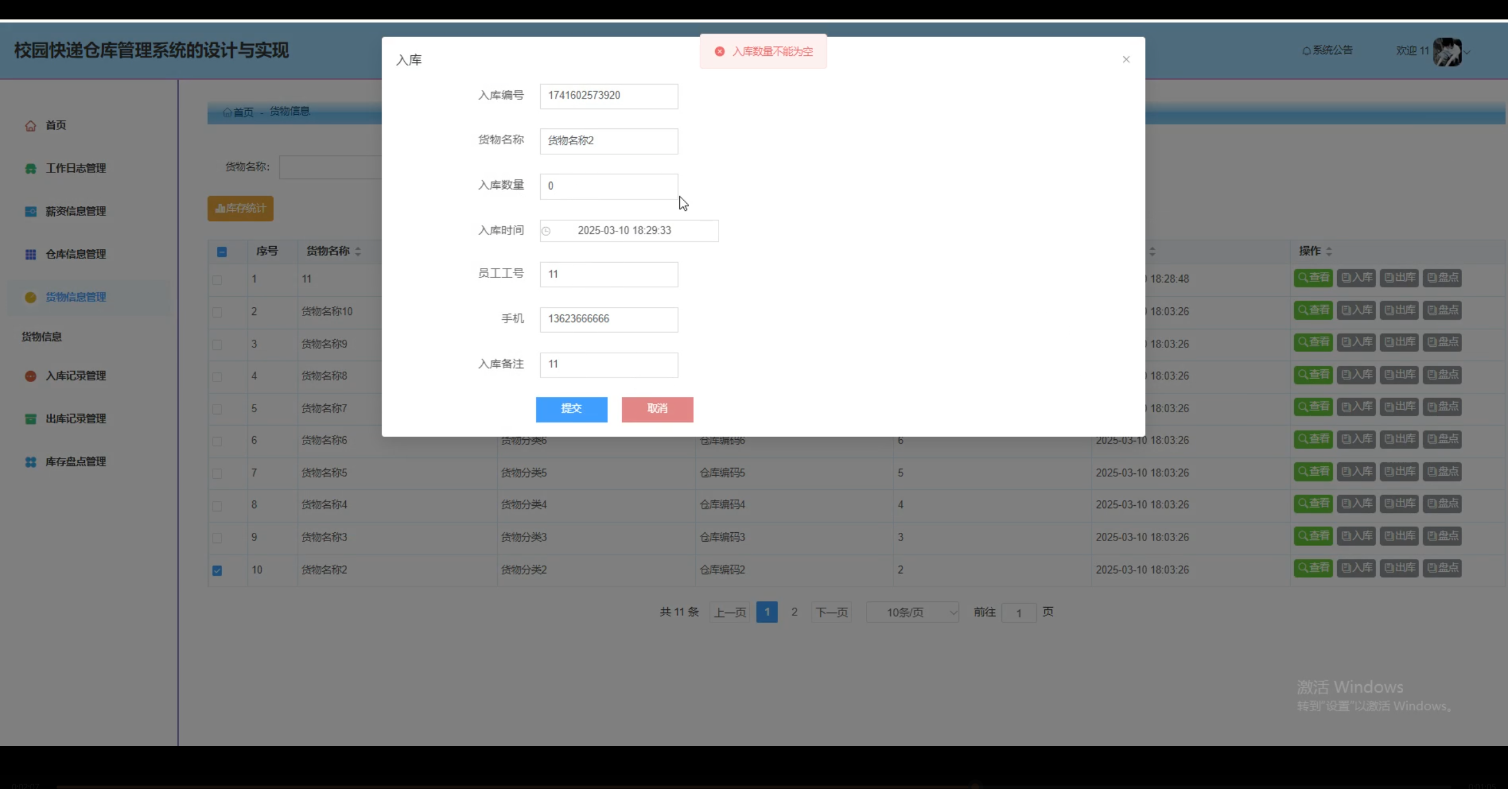Click the clock icon in inbound time field
The image size is (1508, 789).
[x=546, y=231]
